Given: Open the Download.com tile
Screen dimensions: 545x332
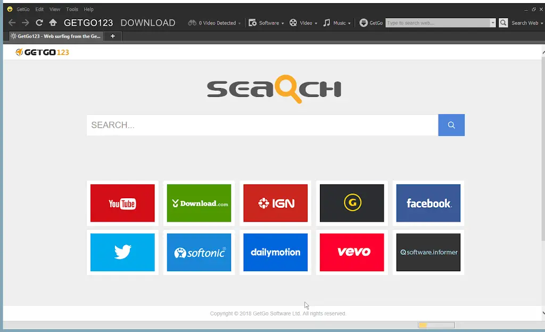Looking at the screenshot, I should (199, 203).
